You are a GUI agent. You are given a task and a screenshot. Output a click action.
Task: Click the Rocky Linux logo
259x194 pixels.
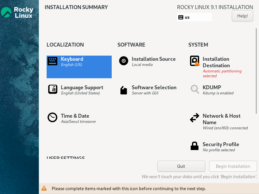point(17,12)
